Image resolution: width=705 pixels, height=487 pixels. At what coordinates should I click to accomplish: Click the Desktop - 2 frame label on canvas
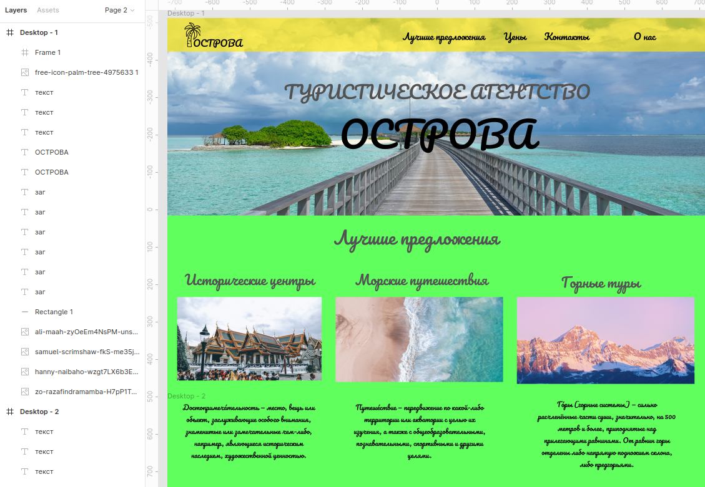pos(186,396)
